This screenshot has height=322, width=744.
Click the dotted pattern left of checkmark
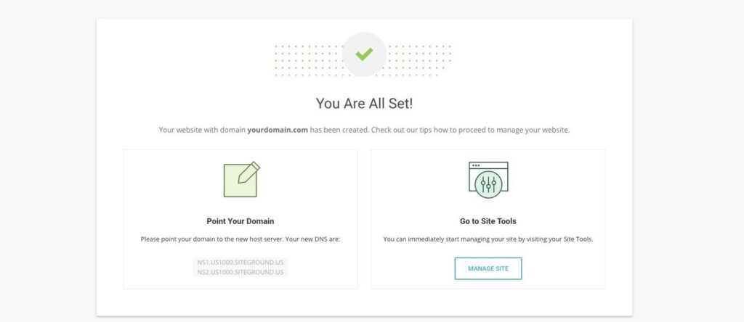coord(308,60)
